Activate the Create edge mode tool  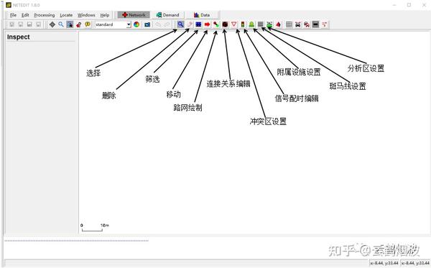pos(216,24)
